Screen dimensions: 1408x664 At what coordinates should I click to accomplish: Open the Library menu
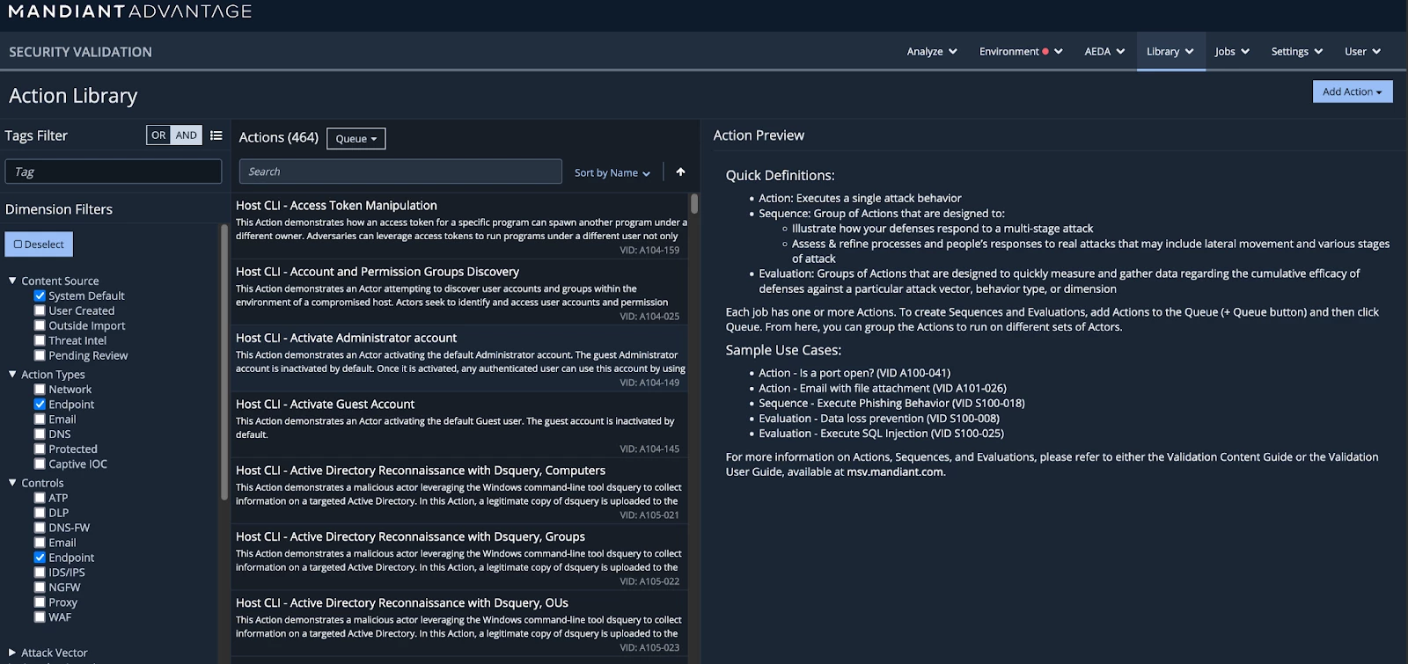pos(1170,52)
